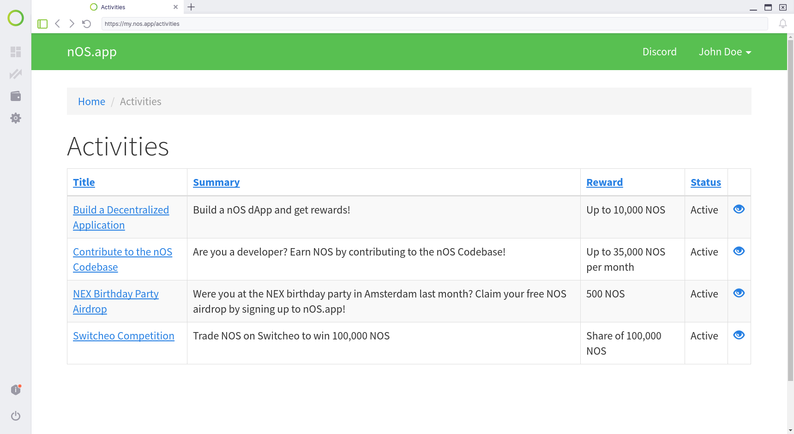Click eye icon for Switcheo Competition row

tap(739, 335)
